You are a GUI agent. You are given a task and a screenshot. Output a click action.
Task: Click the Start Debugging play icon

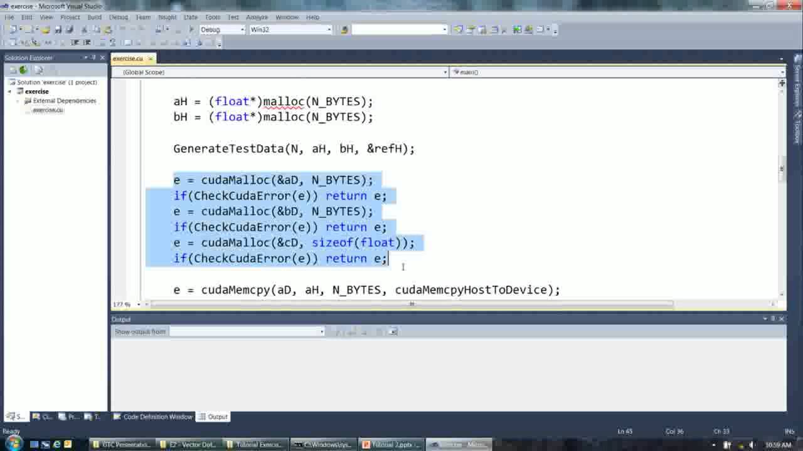click(x=191, y=29)
